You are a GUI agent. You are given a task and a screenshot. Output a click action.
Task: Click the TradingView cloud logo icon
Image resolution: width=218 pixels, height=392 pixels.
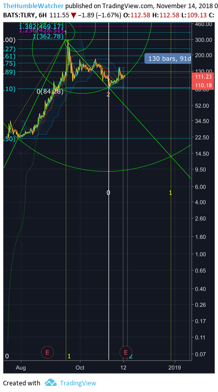coord(50,383)
